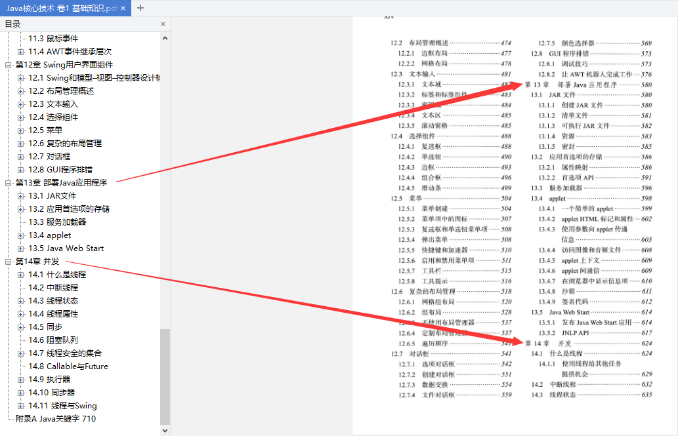Click 13.5 Java Web Start line in page
The image size is (678, 436).
pos(591,312)
